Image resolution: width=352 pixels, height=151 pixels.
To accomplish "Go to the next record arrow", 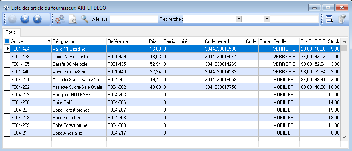I will (25, 19).
